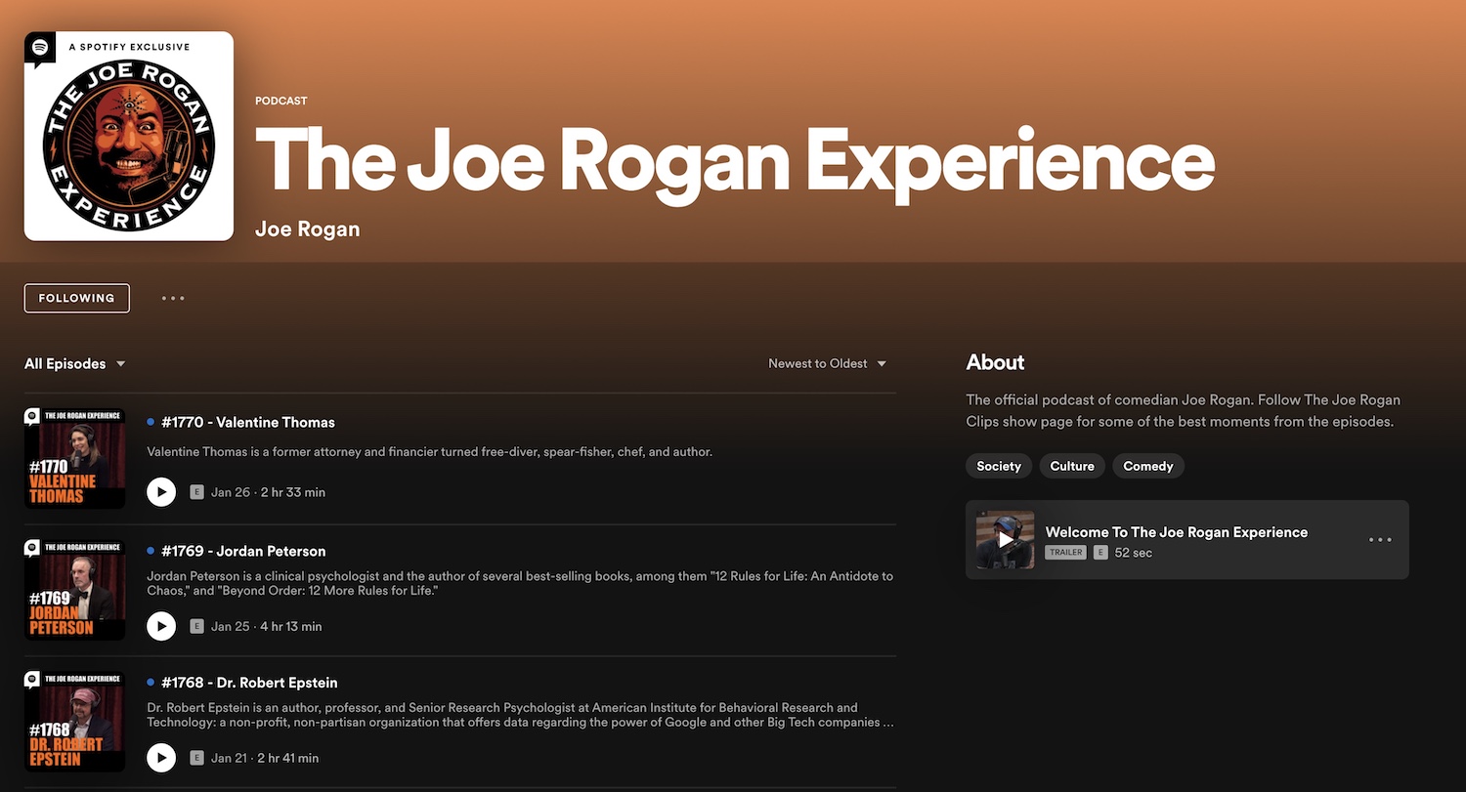
Task: Click the blue unplayed dot for #1768
Action: [151, 683]
